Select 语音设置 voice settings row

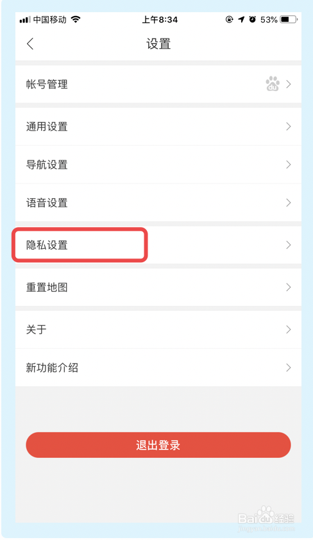(158, 203)
